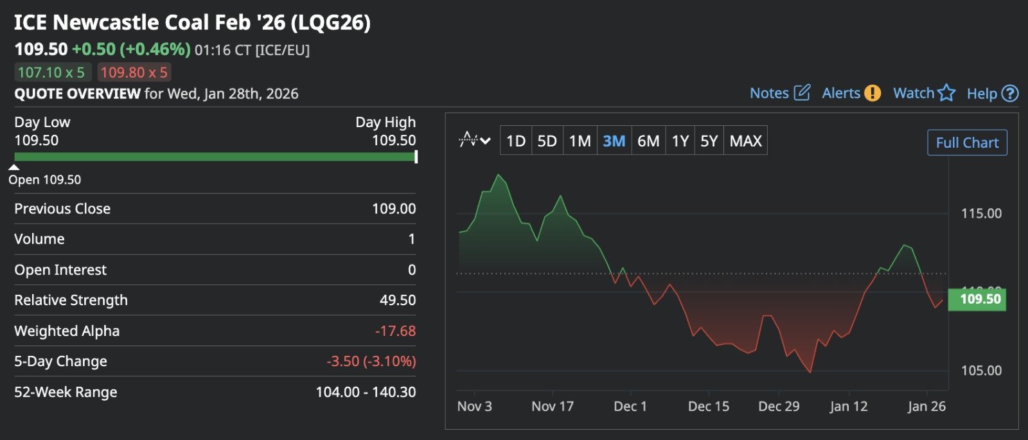Click the Alerts exclamation icon
Image resolution: width=1028 pixels, height=440 pixels.
(x=872, y=93)
